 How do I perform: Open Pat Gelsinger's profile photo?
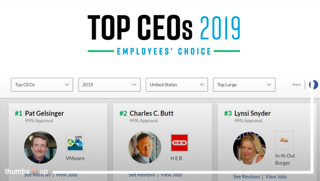click(40, 147)
